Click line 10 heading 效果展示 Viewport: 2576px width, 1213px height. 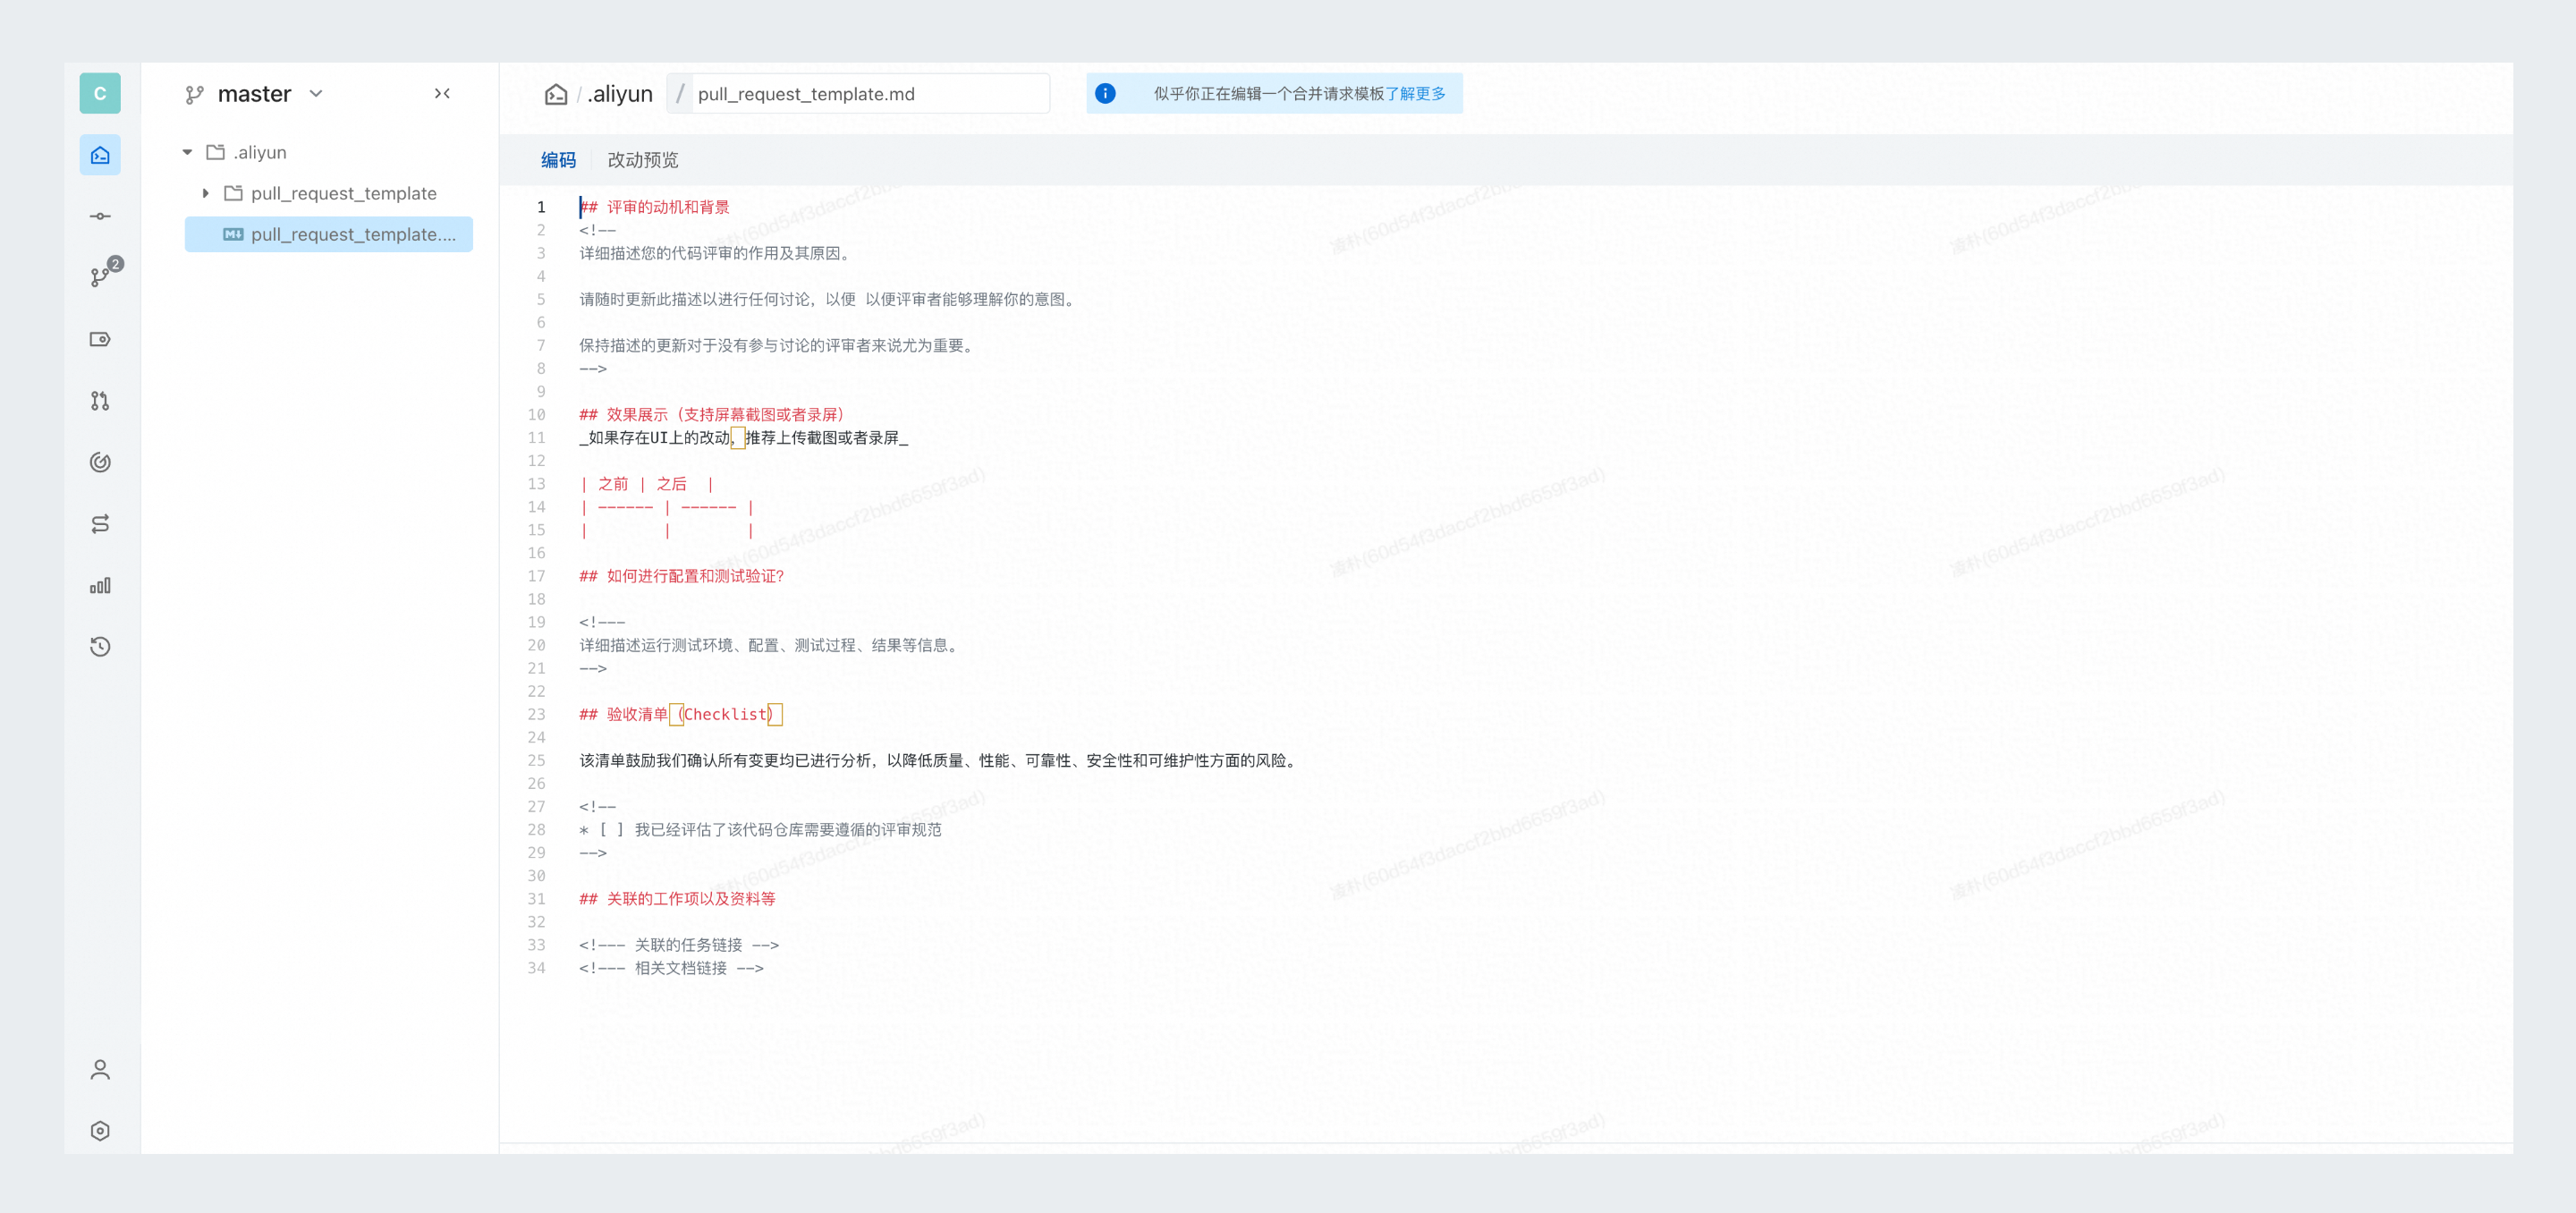click(713, 414)
